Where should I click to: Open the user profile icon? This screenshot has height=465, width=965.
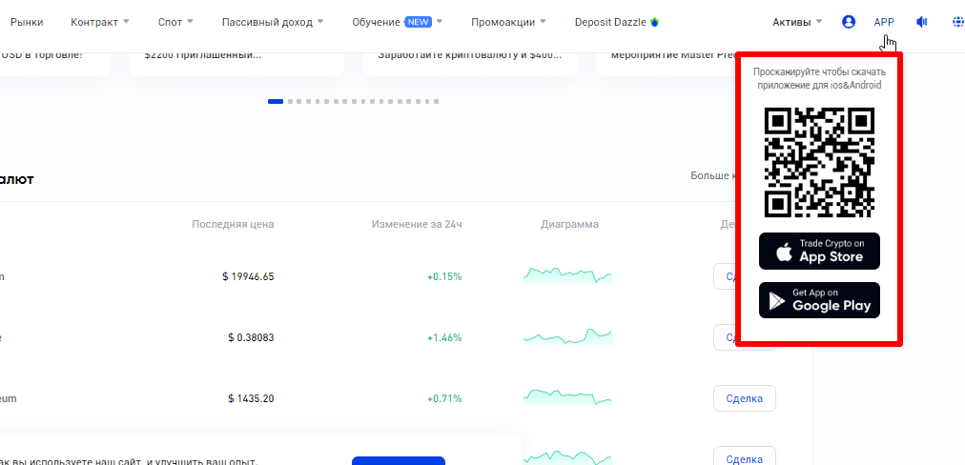(849, 22)
